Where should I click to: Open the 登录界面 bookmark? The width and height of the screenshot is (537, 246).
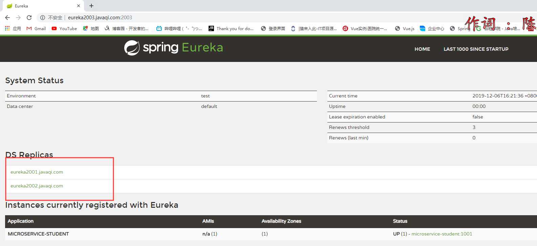coord(273,28)
